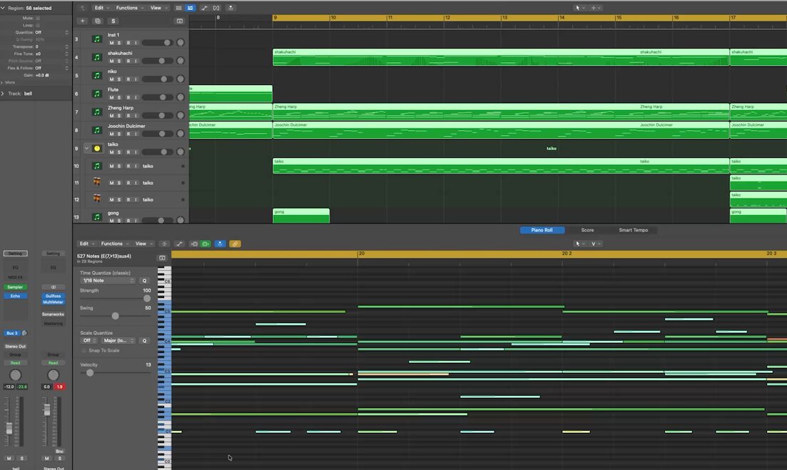Solo the Flute track
This screenshot has width=787, height=470.
click(x=119, y=98)
